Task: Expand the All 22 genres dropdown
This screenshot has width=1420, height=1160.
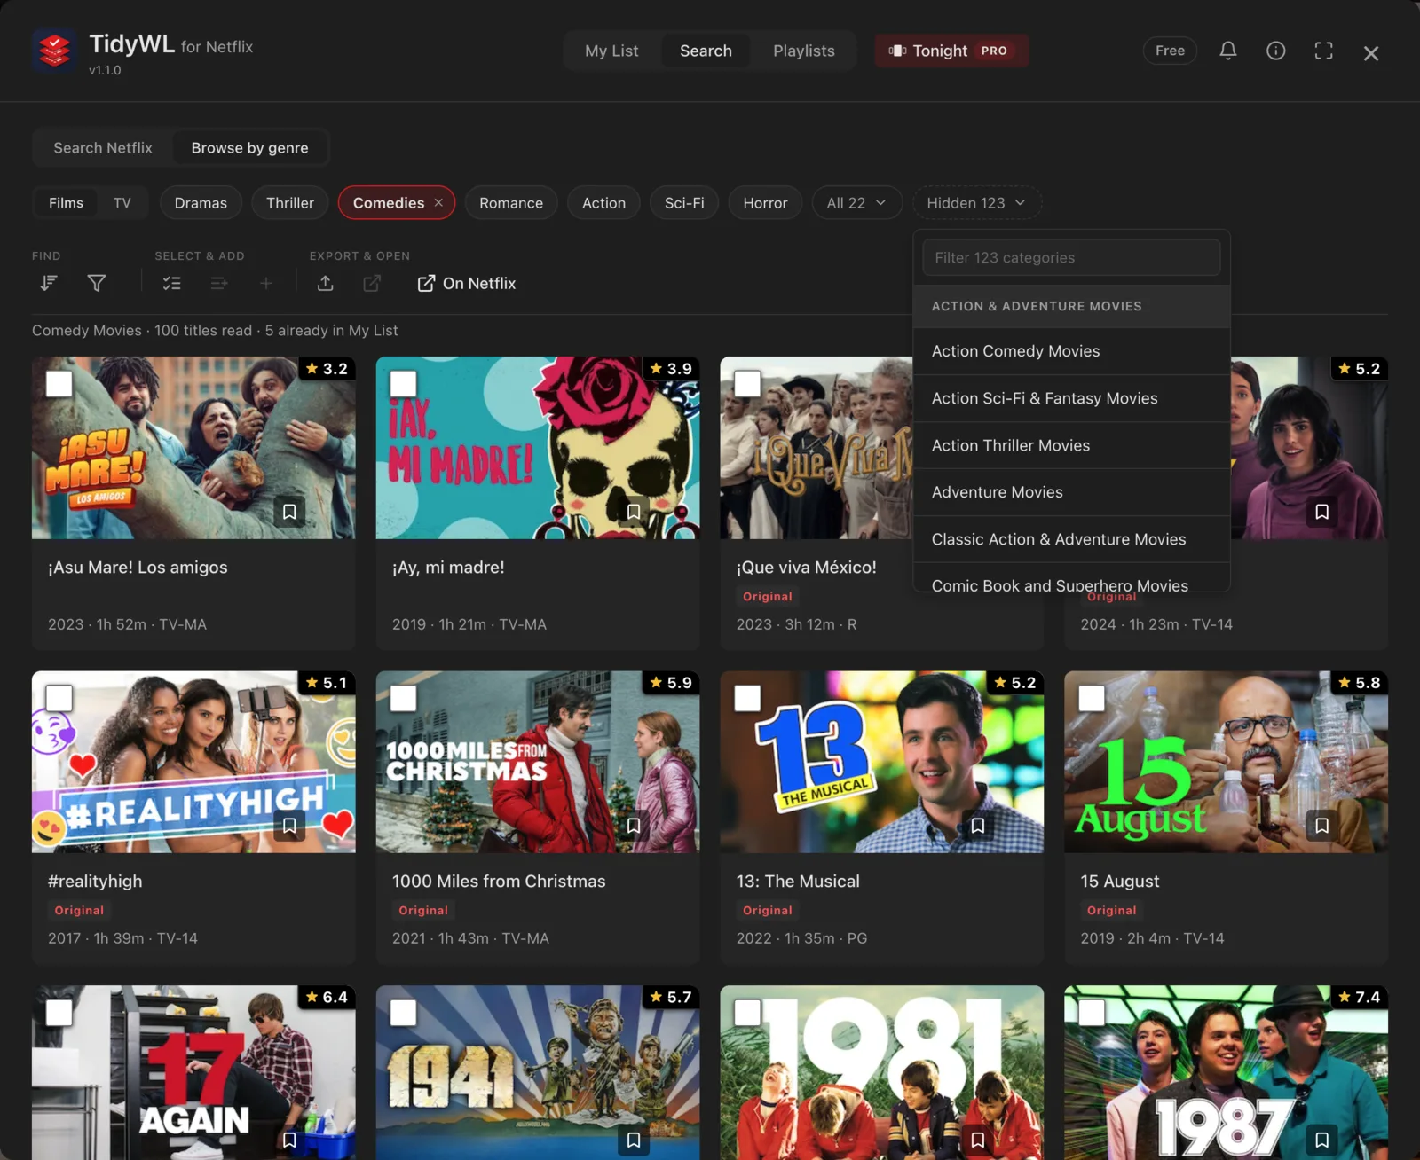Action: pyautogui.click(x=856, y=203)
